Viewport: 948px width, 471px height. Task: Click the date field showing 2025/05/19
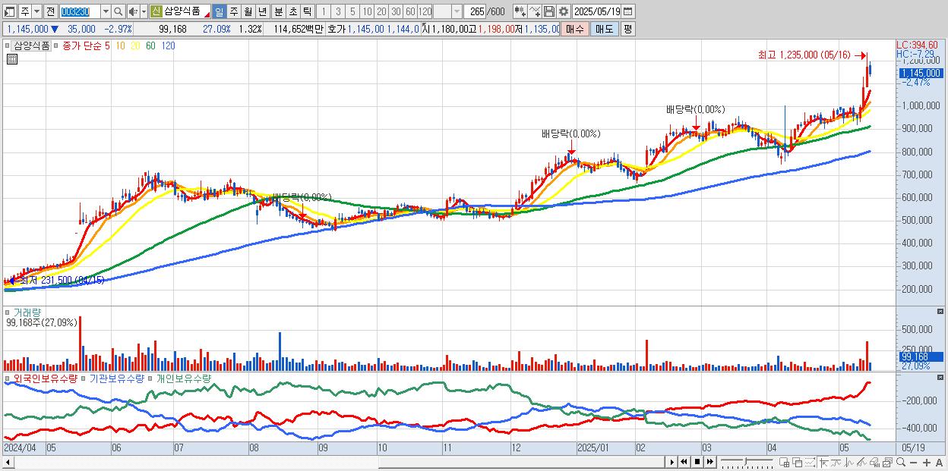[597, 11]
